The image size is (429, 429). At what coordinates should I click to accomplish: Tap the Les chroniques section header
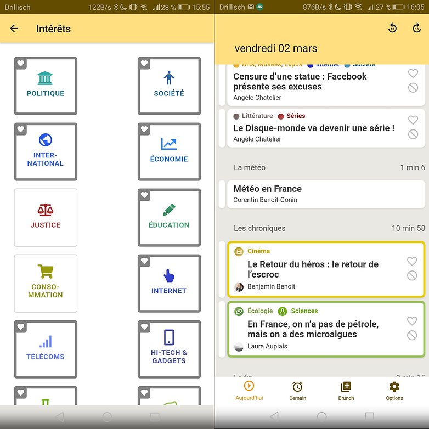[x=259, y=228]
